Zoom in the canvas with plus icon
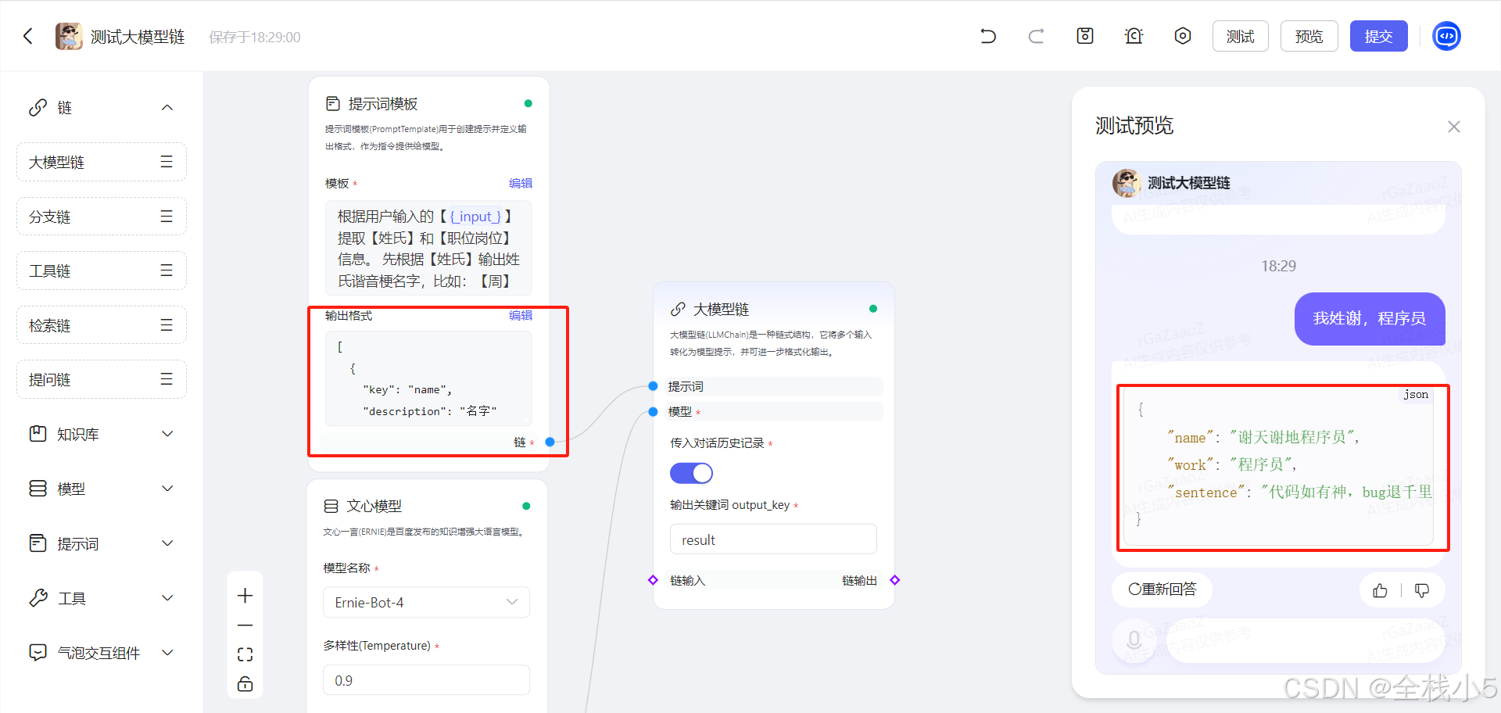 tap(245, 596)
